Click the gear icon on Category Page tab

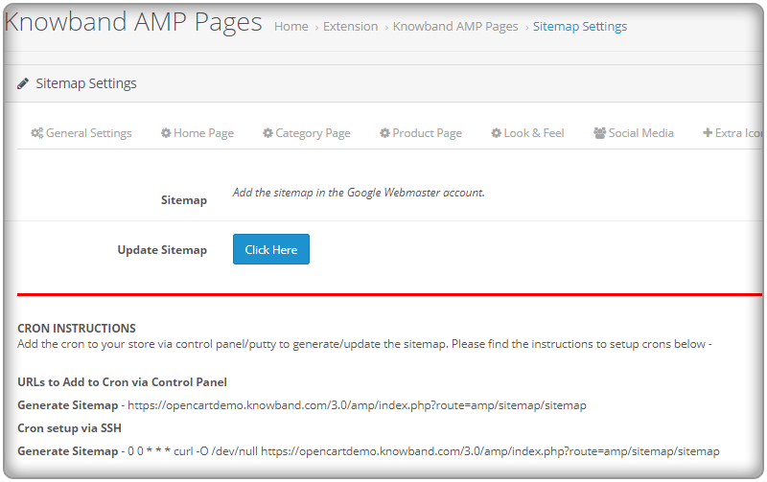(267, 133)
